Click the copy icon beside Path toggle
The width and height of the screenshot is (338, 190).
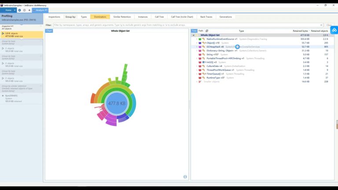tap(207, 31)
